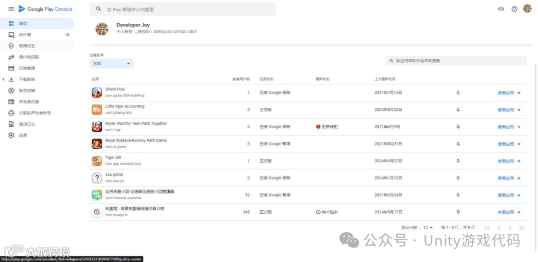This screenshot has height=262, width=538.
Task: Click the 尚未送审 status for com.duanju.tv
Action: [x=327, y=212]
